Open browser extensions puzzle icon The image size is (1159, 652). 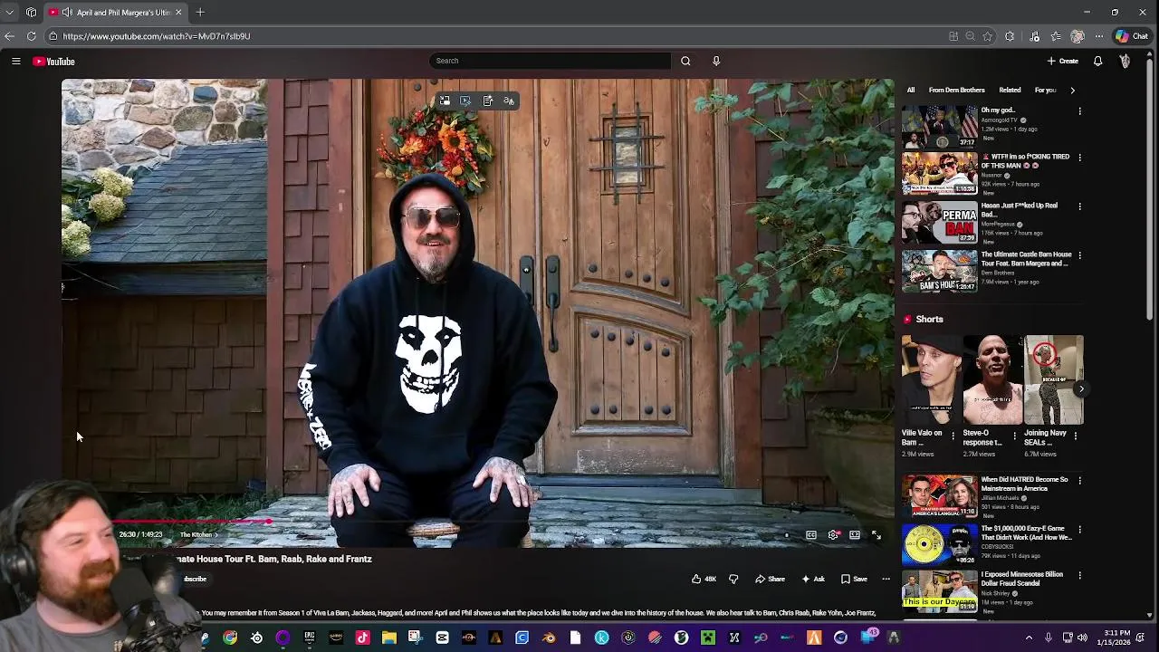[x=1010, y=36]
